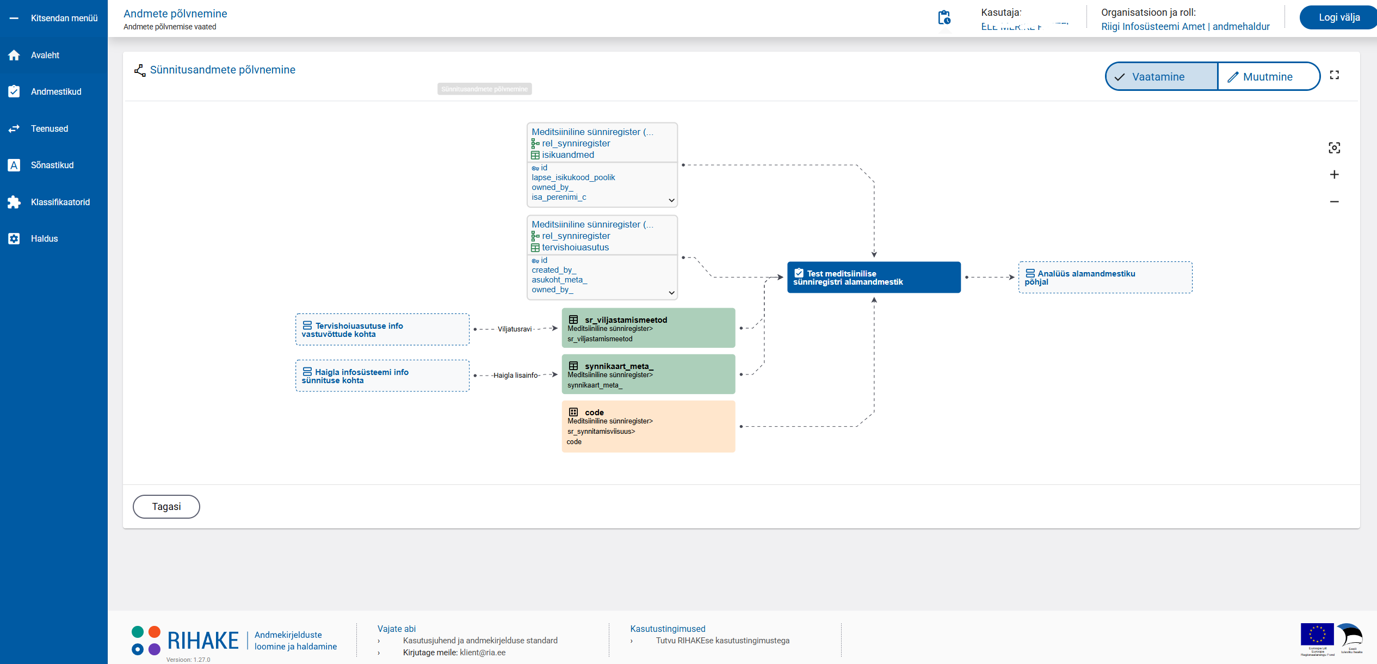Viewport: 1377px width, 664px height.
Task: Click the Tagasi button
Action: tap(166, 507)
